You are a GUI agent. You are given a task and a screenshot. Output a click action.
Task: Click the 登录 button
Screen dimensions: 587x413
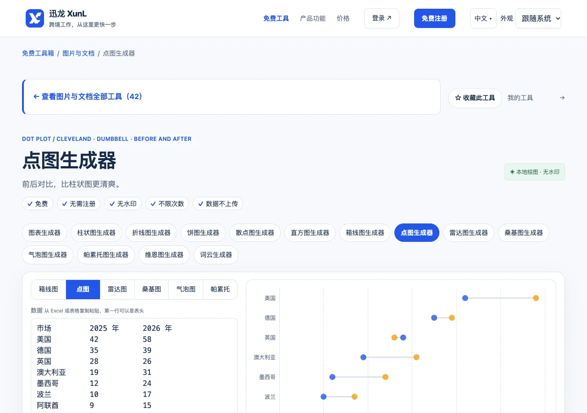tap(382, 18)
